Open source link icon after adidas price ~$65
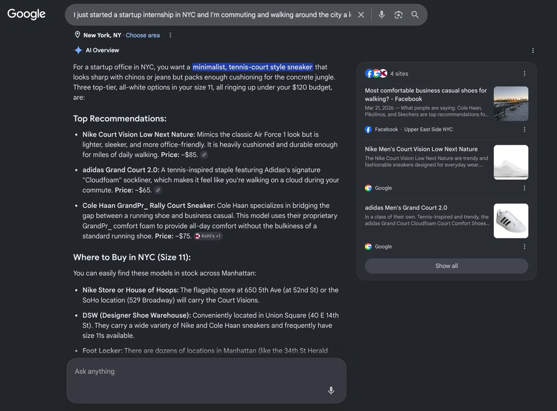 [x=158, y=190]
